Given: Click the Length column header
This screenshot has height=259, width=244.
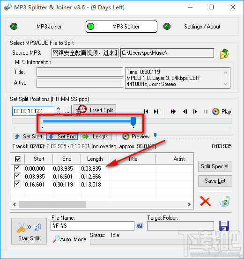Looking at the screenshot, I should click(95, 159).
